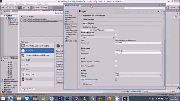Open the Component menu
Image resolution: width=180 pixels, height=101 pixels.
tap(30, 4)
